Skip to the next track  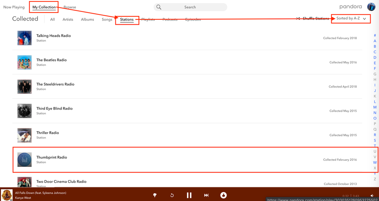pos(206,195)
